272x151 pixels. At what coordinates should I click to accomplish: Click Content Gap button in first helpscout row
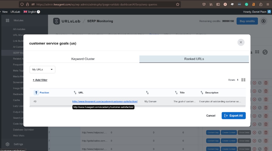pos(213,133)
